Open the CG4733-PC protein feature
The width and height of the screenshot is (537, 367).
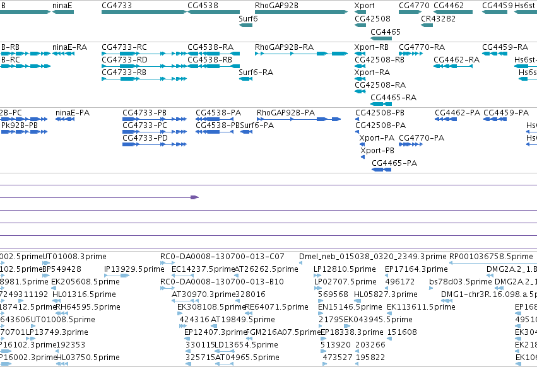coord(155,132)
